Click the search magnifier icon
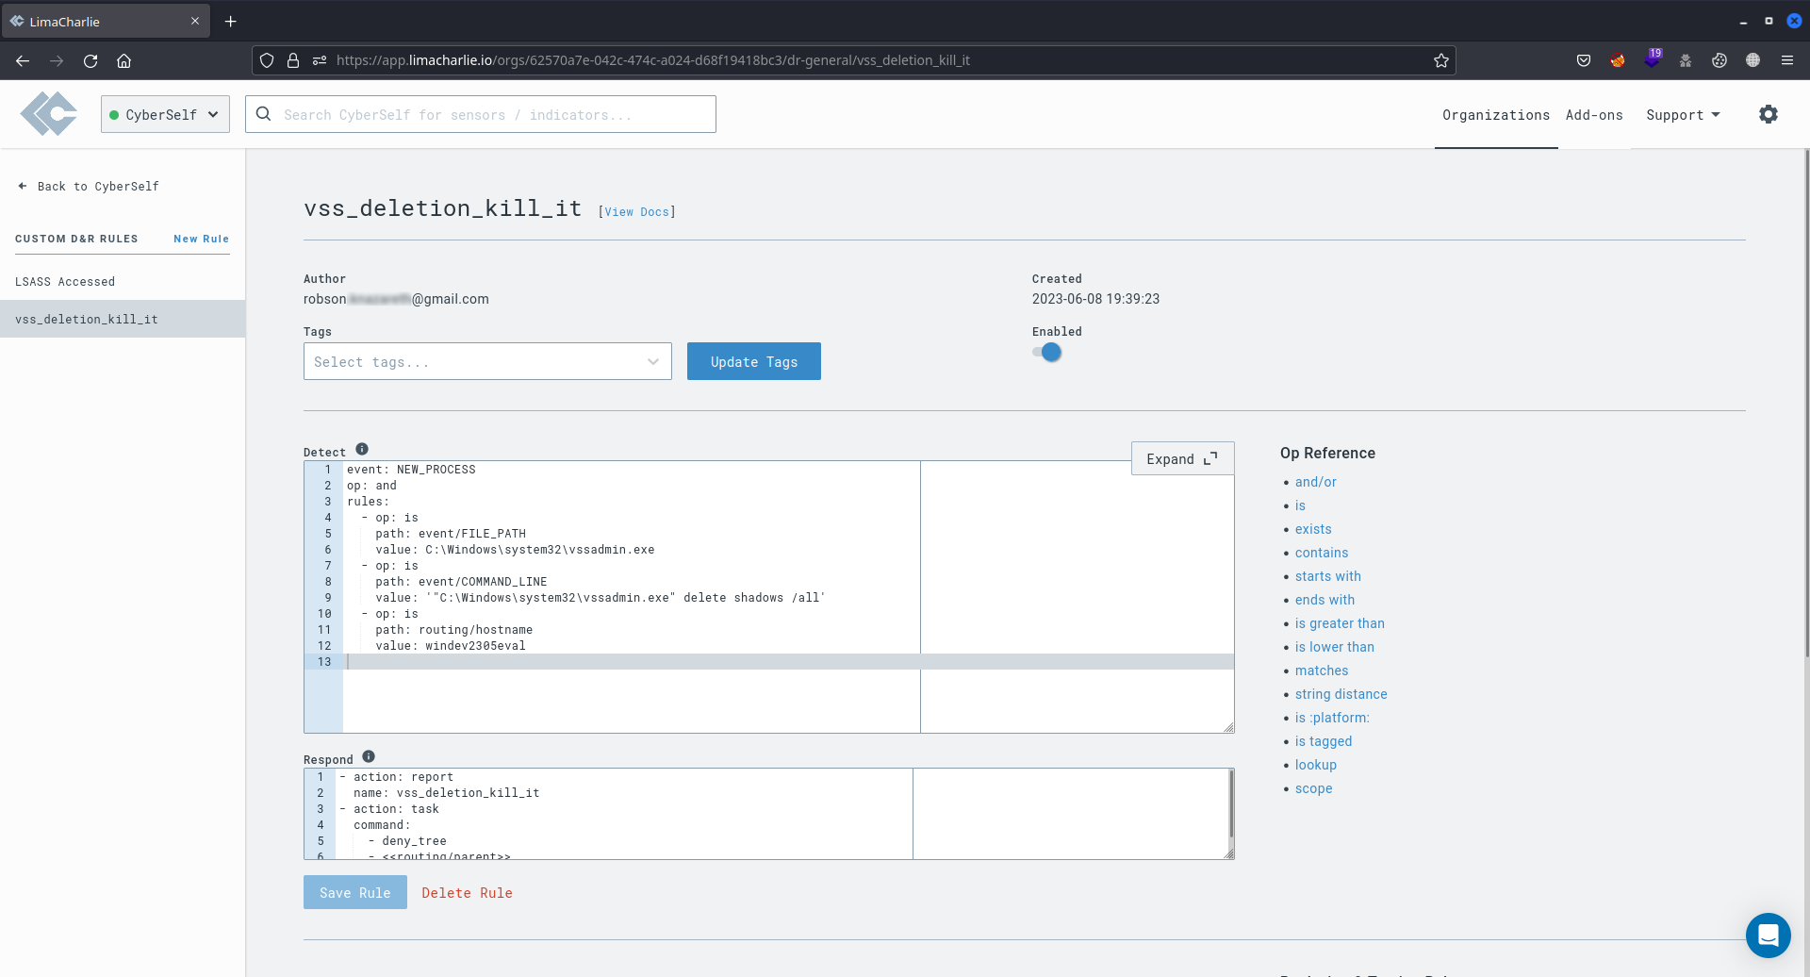 pyautogui.click(x=264, y=114)
